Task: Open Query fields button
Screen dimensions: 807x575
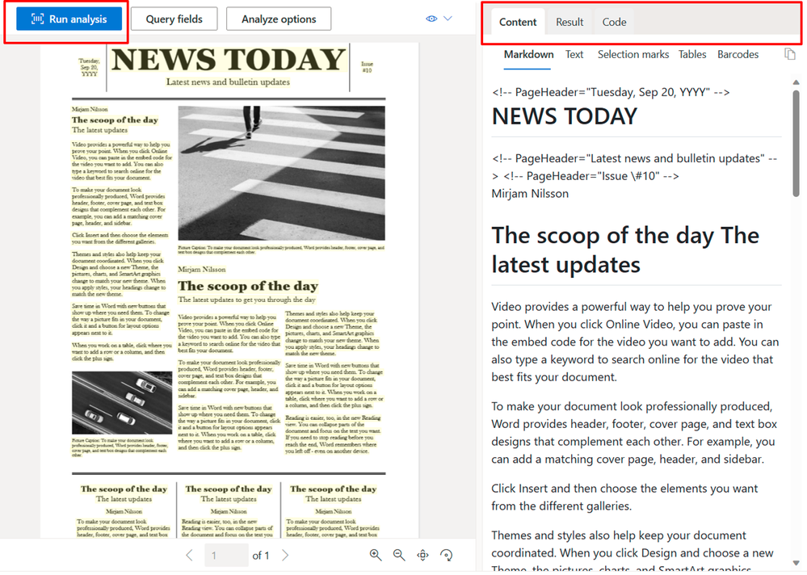Action: pos(174,19)
